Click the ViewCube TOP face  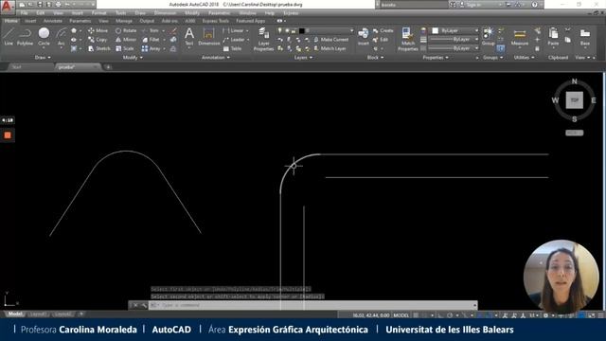coord(575,100)
